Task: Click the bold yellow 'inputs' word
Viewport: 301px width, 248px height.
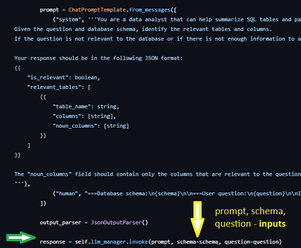Action: (272, 224)
